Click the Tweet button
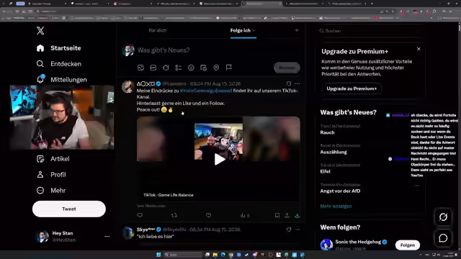This screenshot has width=461, height=259. click(69, 209)
